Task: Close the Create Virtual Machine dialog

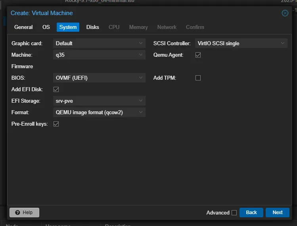Action: coord(285,13)
